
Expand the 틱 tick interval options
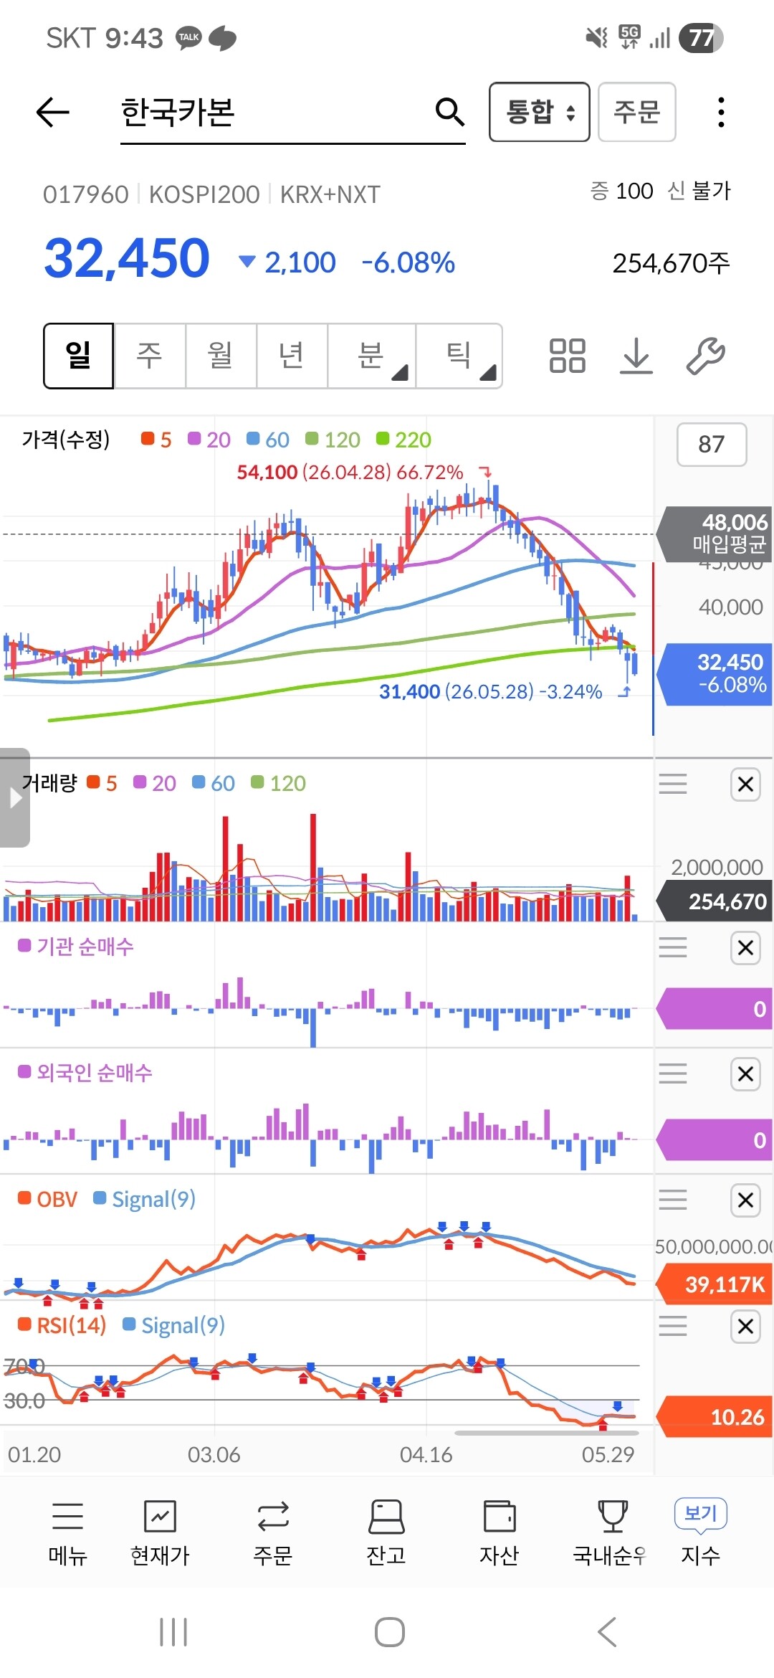459,356
